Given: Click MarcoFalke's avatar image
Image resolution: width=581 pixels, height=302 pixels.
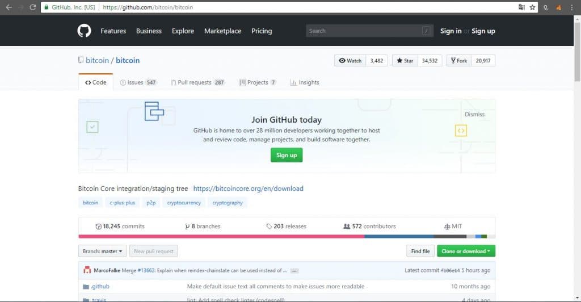Looking at the screenshot, I should coord(87,270).
